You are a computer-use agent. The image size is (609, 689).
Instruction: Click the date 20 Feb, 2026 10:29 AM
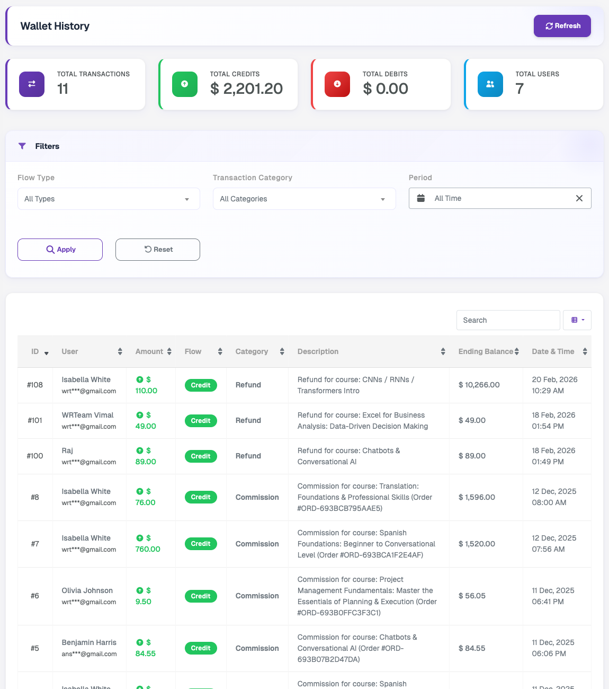coord(554,385)
